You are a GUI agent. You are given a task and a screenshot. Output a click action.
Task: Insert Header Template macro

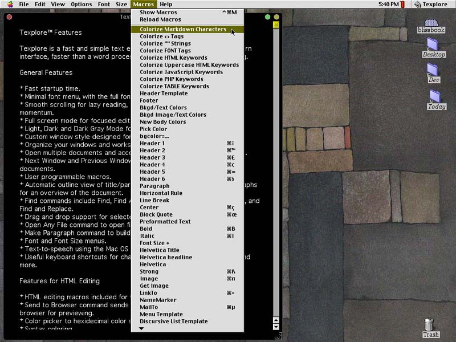click(x=188, y=93)
